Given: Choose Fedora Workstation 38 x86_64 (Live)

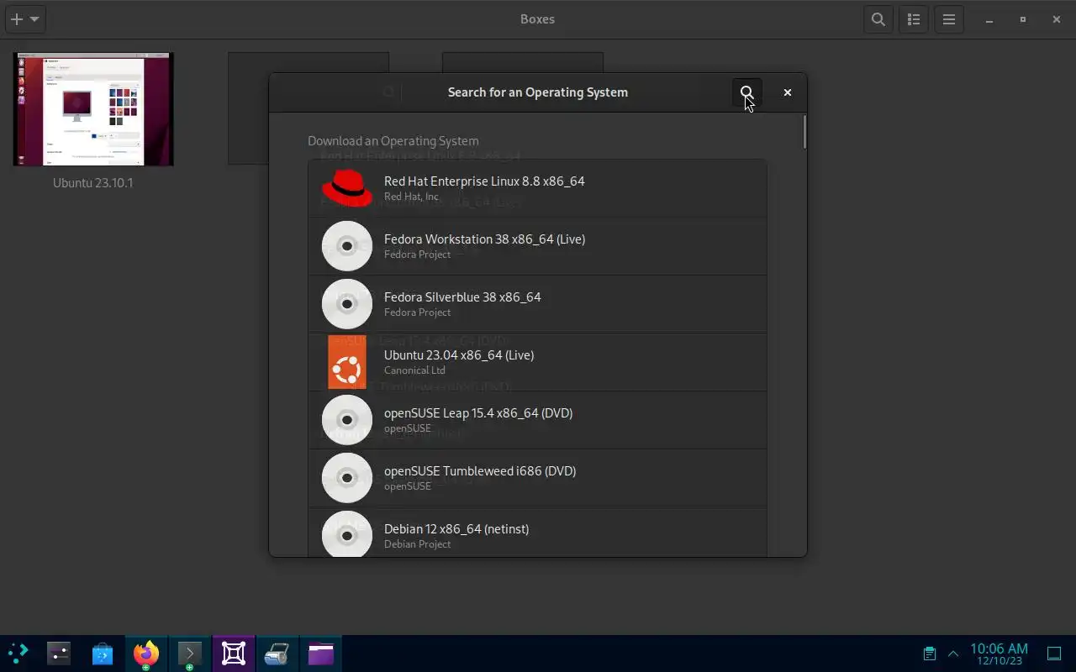Looking at the screenshot, I should click(537, 246).
